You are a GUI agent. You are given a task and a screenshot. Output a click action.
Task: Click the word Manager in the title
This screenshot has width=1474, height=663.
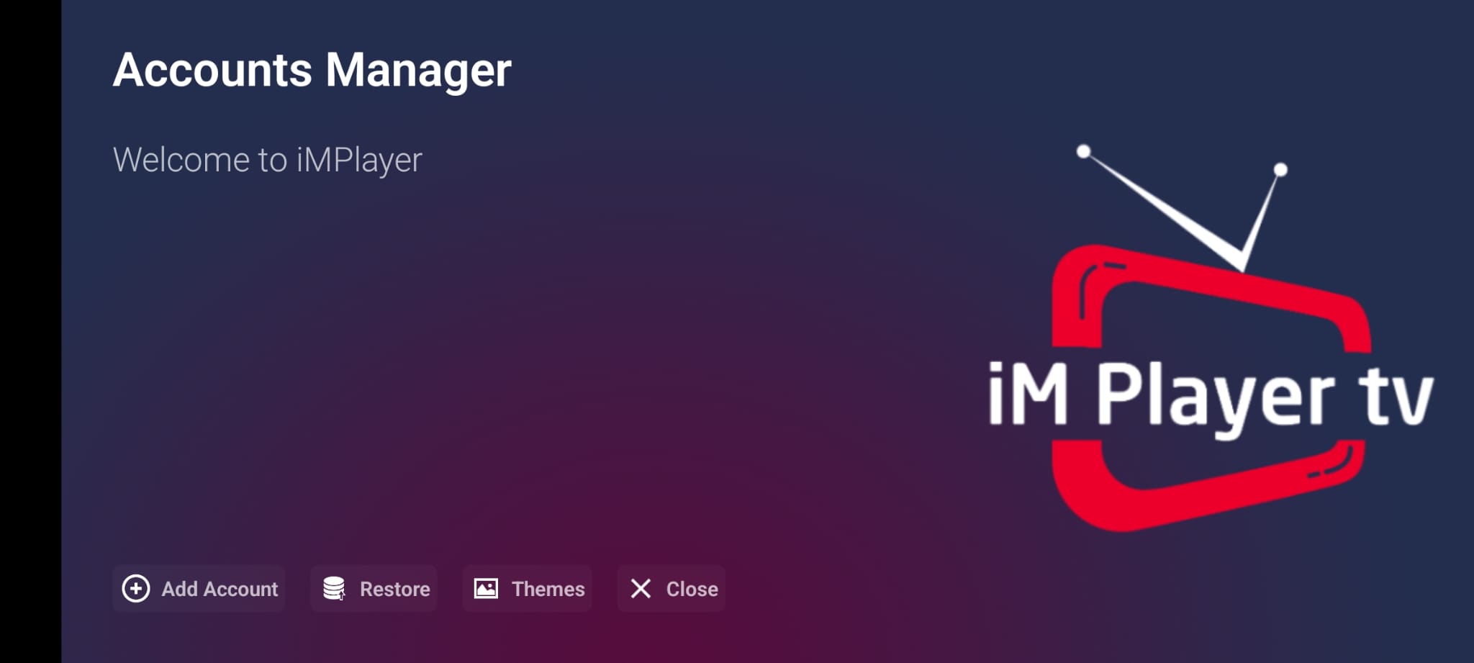click(418, 71)
